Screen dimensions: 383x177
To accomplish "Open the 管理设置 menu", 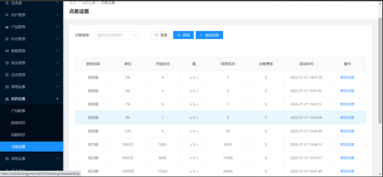I will tap(31, 87).
